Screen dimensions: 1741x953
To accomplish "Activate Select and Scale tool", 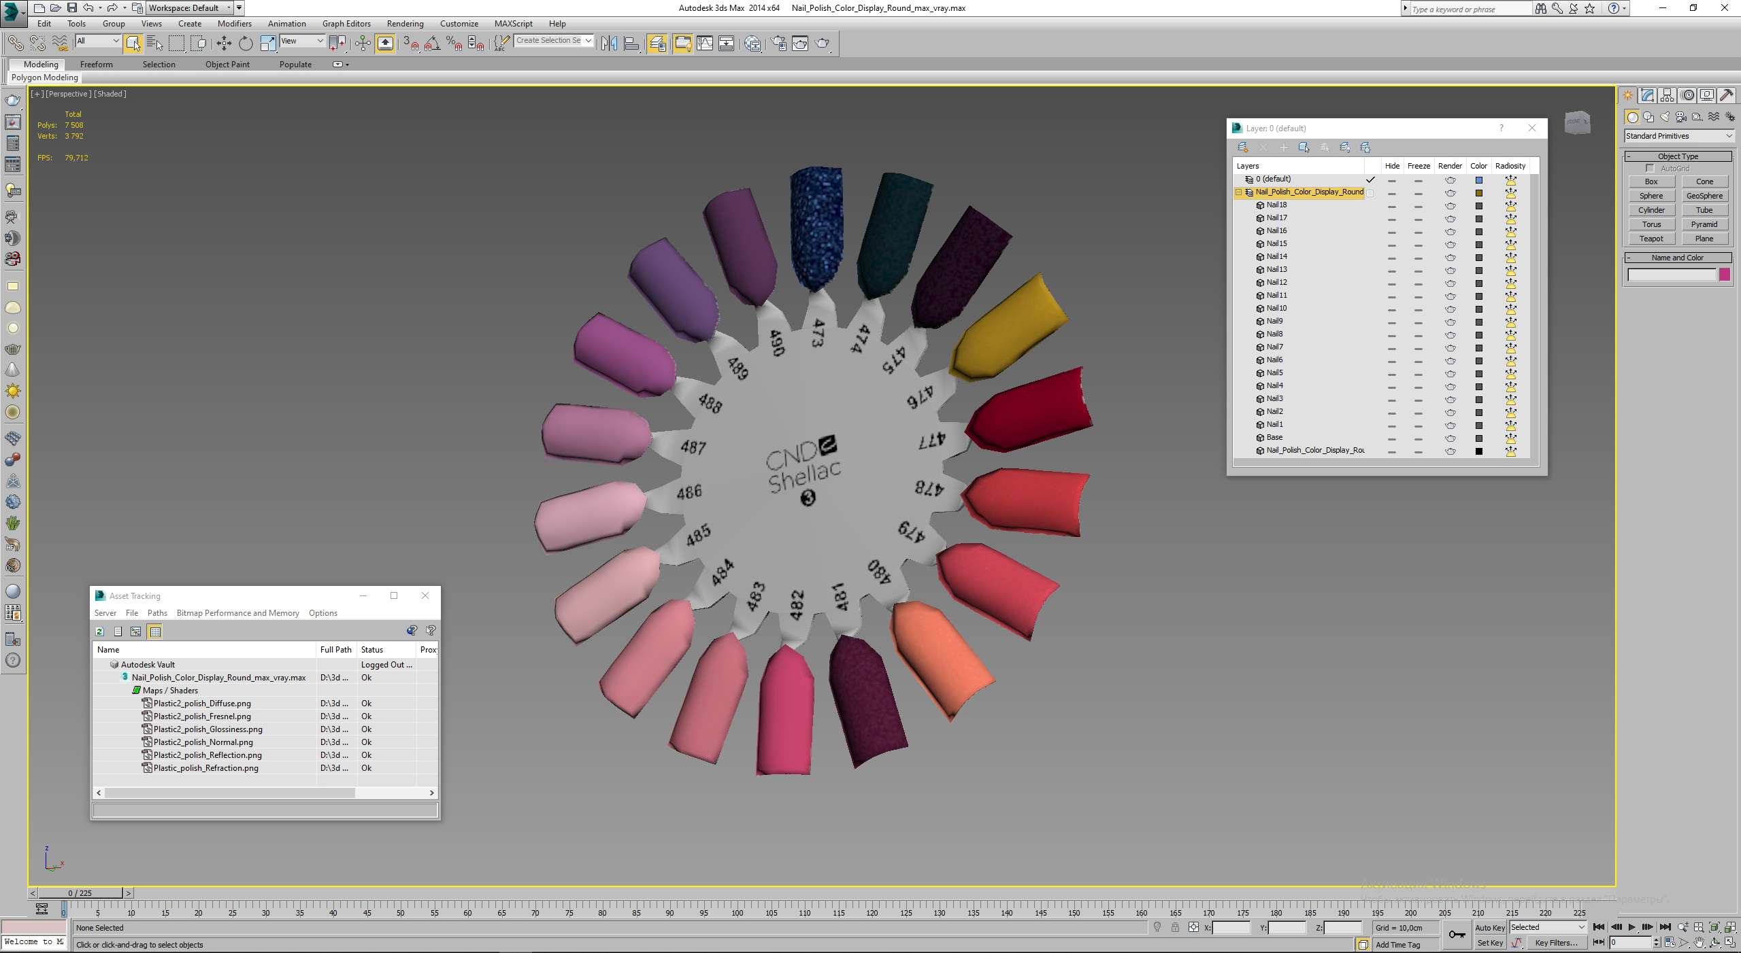I will (268, 44).
